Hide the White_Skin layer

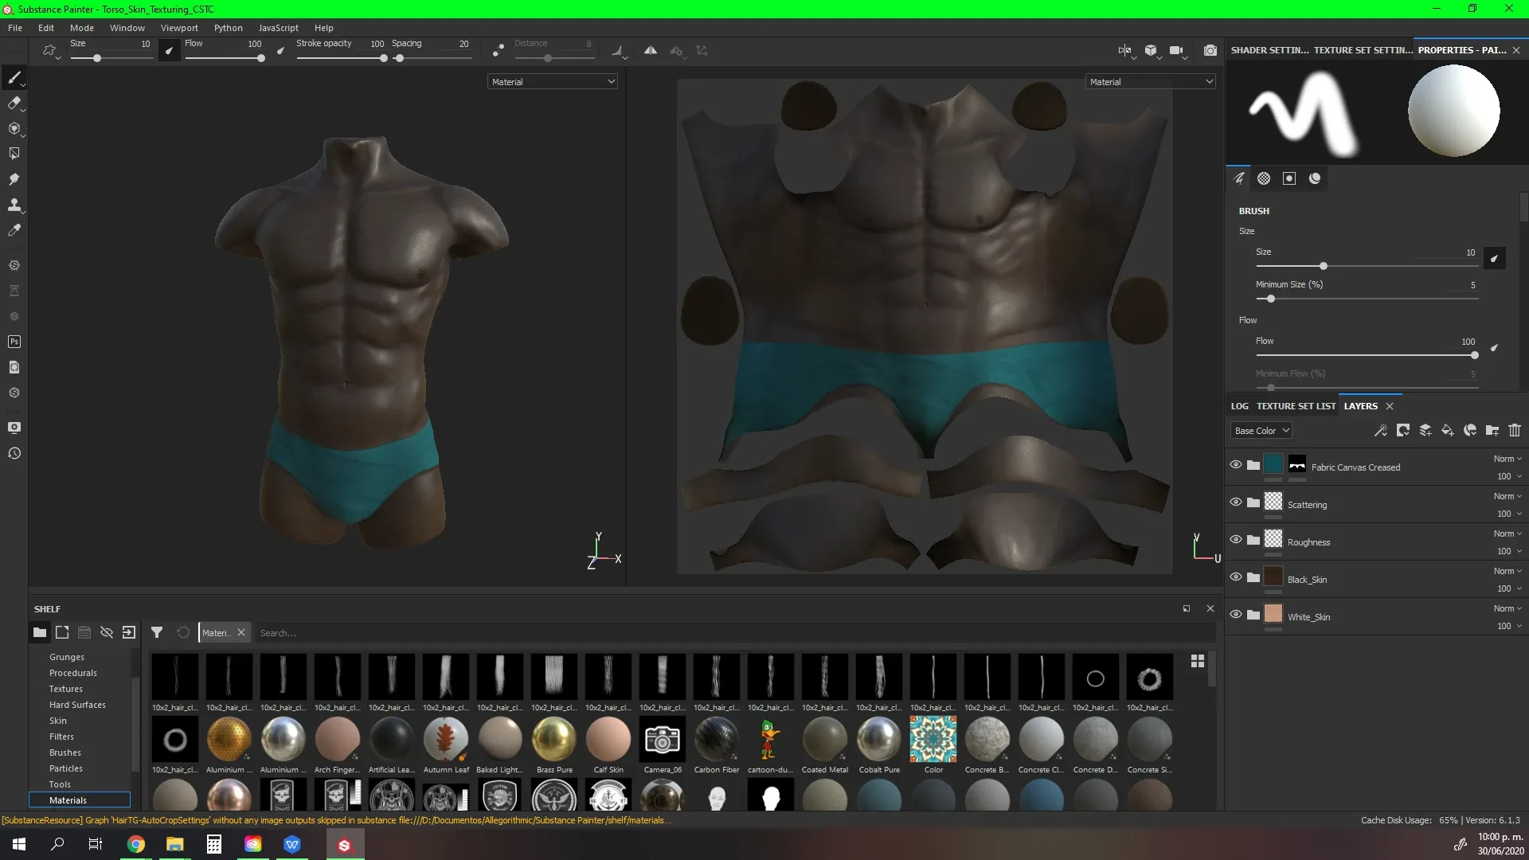tap(1236, 614)
